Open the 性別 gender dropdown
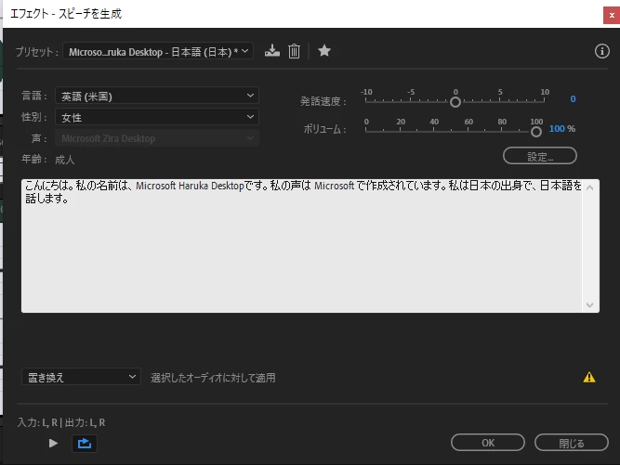Viewport: 620px width, 465px height. 157,117
